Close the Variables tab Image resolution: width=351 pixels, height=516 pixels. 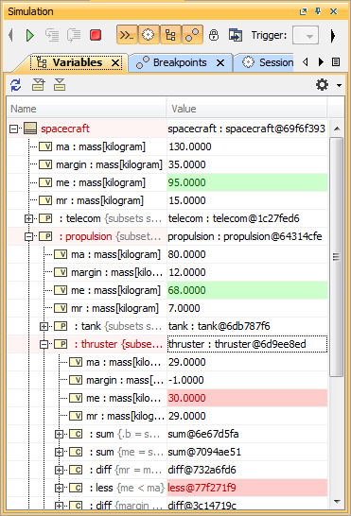tap(115, 63)
